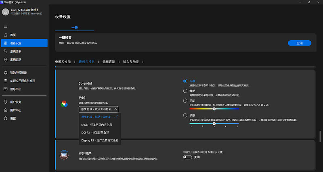This screenshot has height=172, width=323.
Task: Open 系统诊断 in the sidebar
Action: (x=24, y=52)
